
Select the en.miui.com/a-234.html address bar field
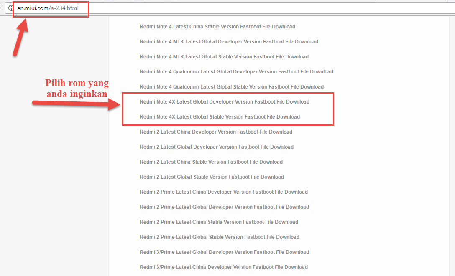tap(230, 8)
